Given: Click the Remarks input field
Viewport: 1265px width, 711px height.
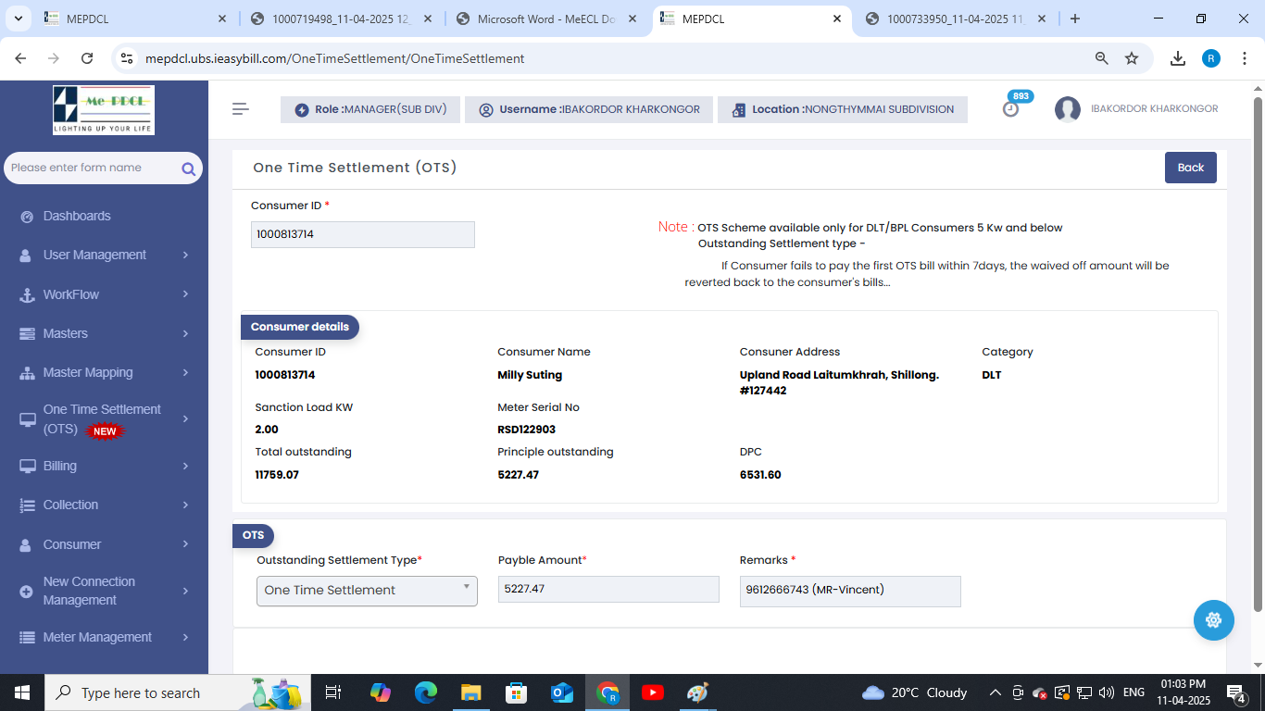Looking at the screenshot, I should click(x=850, y=591).
